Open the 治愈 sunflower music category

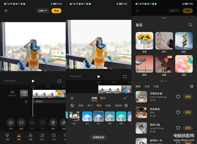144,41
